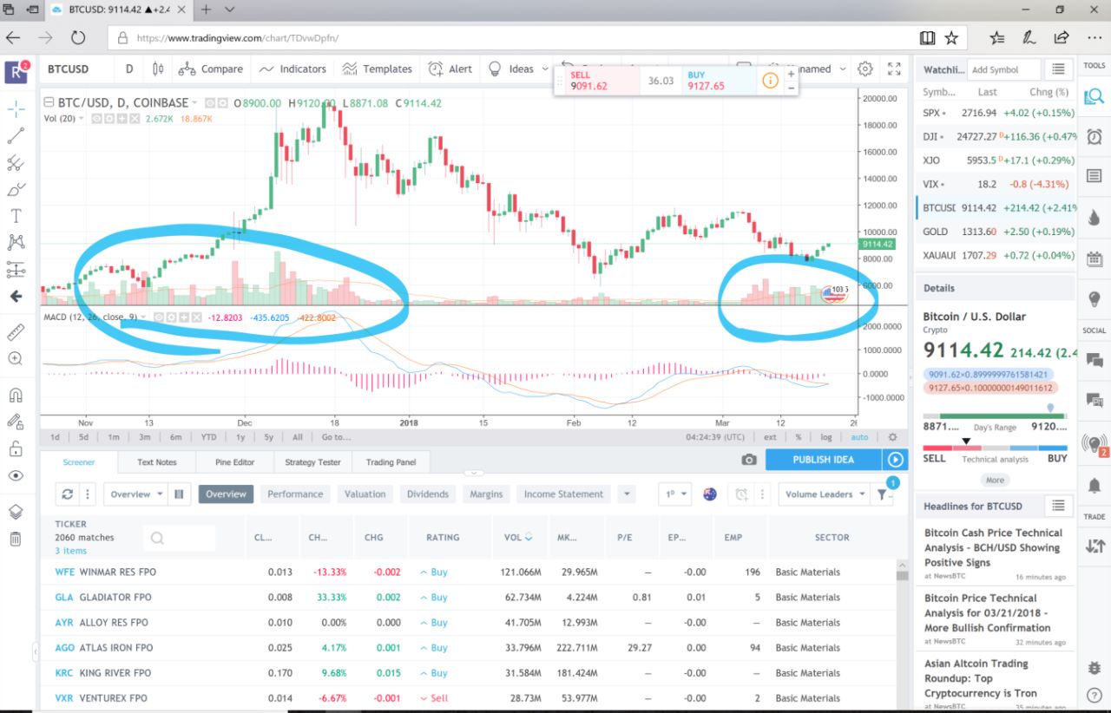Screen dimensions: 1111x713
Task: Switch to the Trading Panel tab
Action: [x=391, y=462]
